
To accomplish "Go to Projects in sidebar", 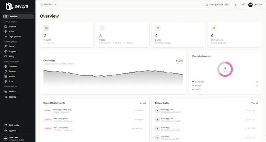I will 18,26.
